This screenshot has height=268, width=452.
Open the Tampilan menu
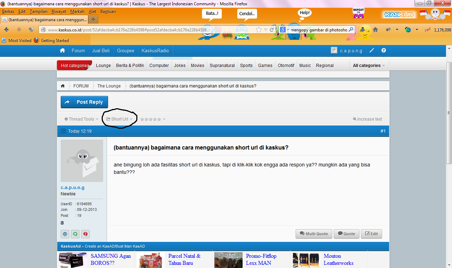click(38, 11)
